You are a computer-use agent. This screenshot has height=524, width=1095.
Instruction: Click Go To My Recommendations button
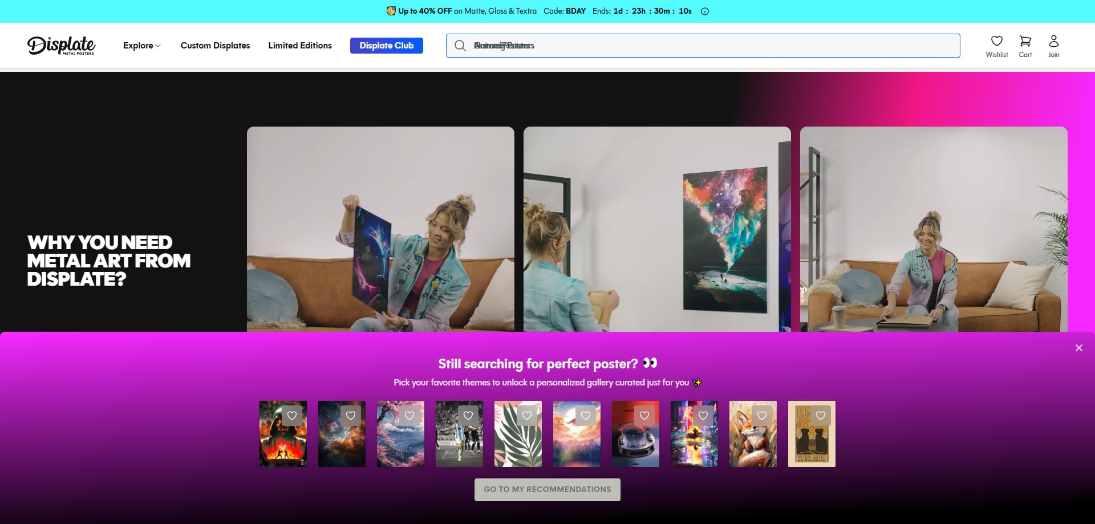point(547,490)
